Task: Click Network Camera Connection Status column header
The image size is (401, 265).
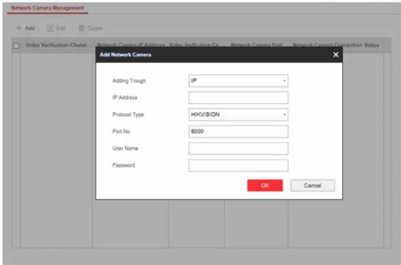Action: (x=336, y=45)
